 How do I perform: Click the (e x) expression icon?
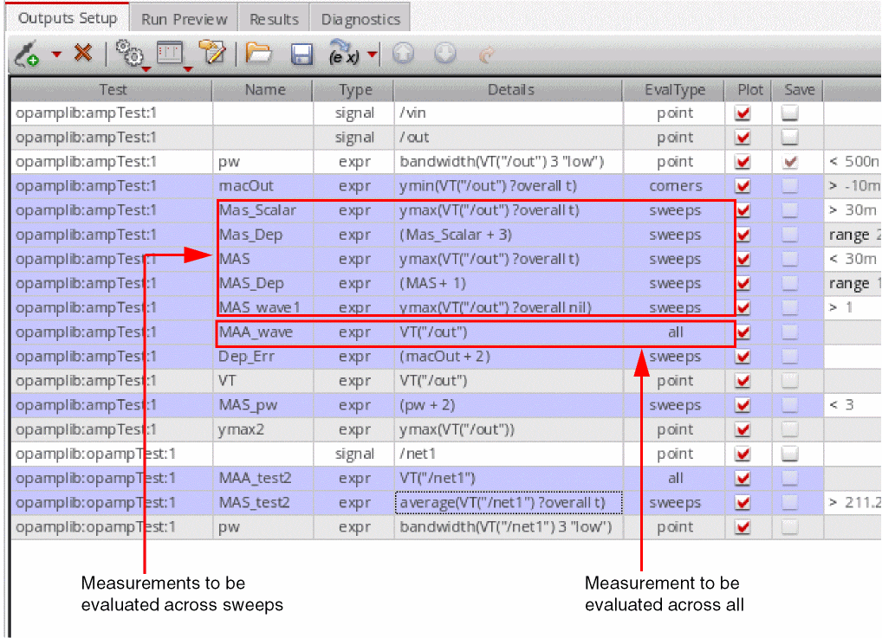pyautogui.click(x=343, y=53)
